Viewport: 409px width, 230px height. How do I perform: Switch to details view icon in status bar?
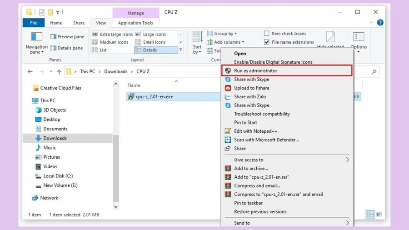pos(370,215)
